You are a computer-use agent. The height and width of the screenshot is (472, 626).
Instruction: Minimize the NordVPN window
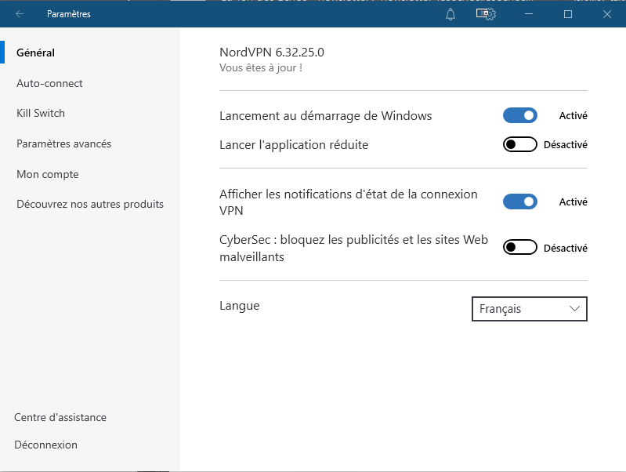529,14
